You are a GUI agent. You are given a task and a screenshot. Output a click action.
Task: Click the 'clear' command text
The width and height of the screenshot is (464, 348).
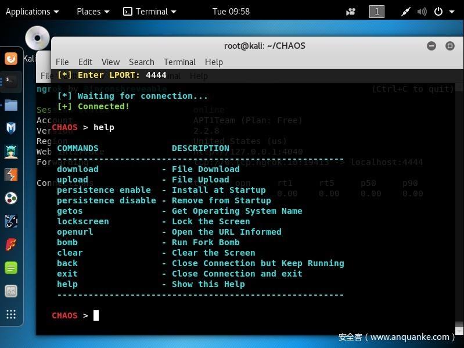coord(70,253)
